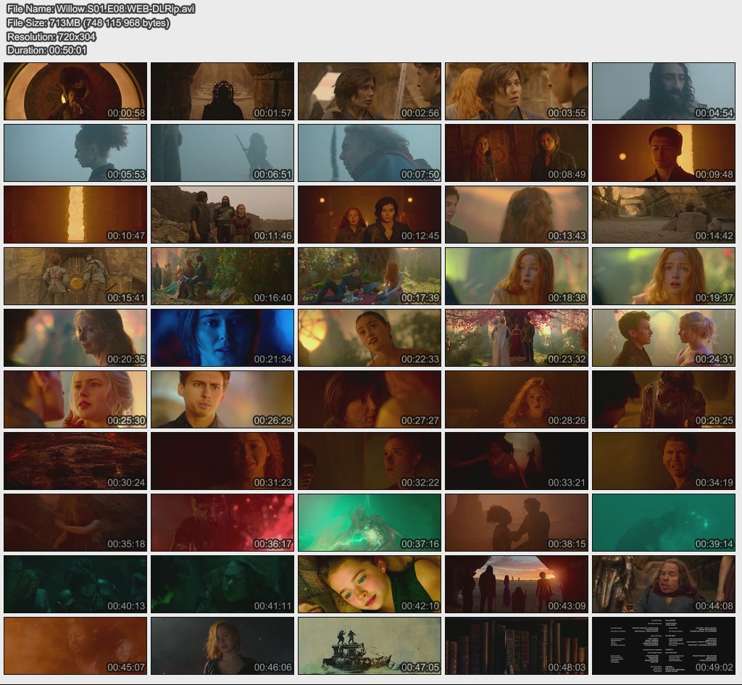The width and height of the screenshot is (742, 685).
Task: Choose the thumbnail at 00:18:38
Action: point(517,276)
